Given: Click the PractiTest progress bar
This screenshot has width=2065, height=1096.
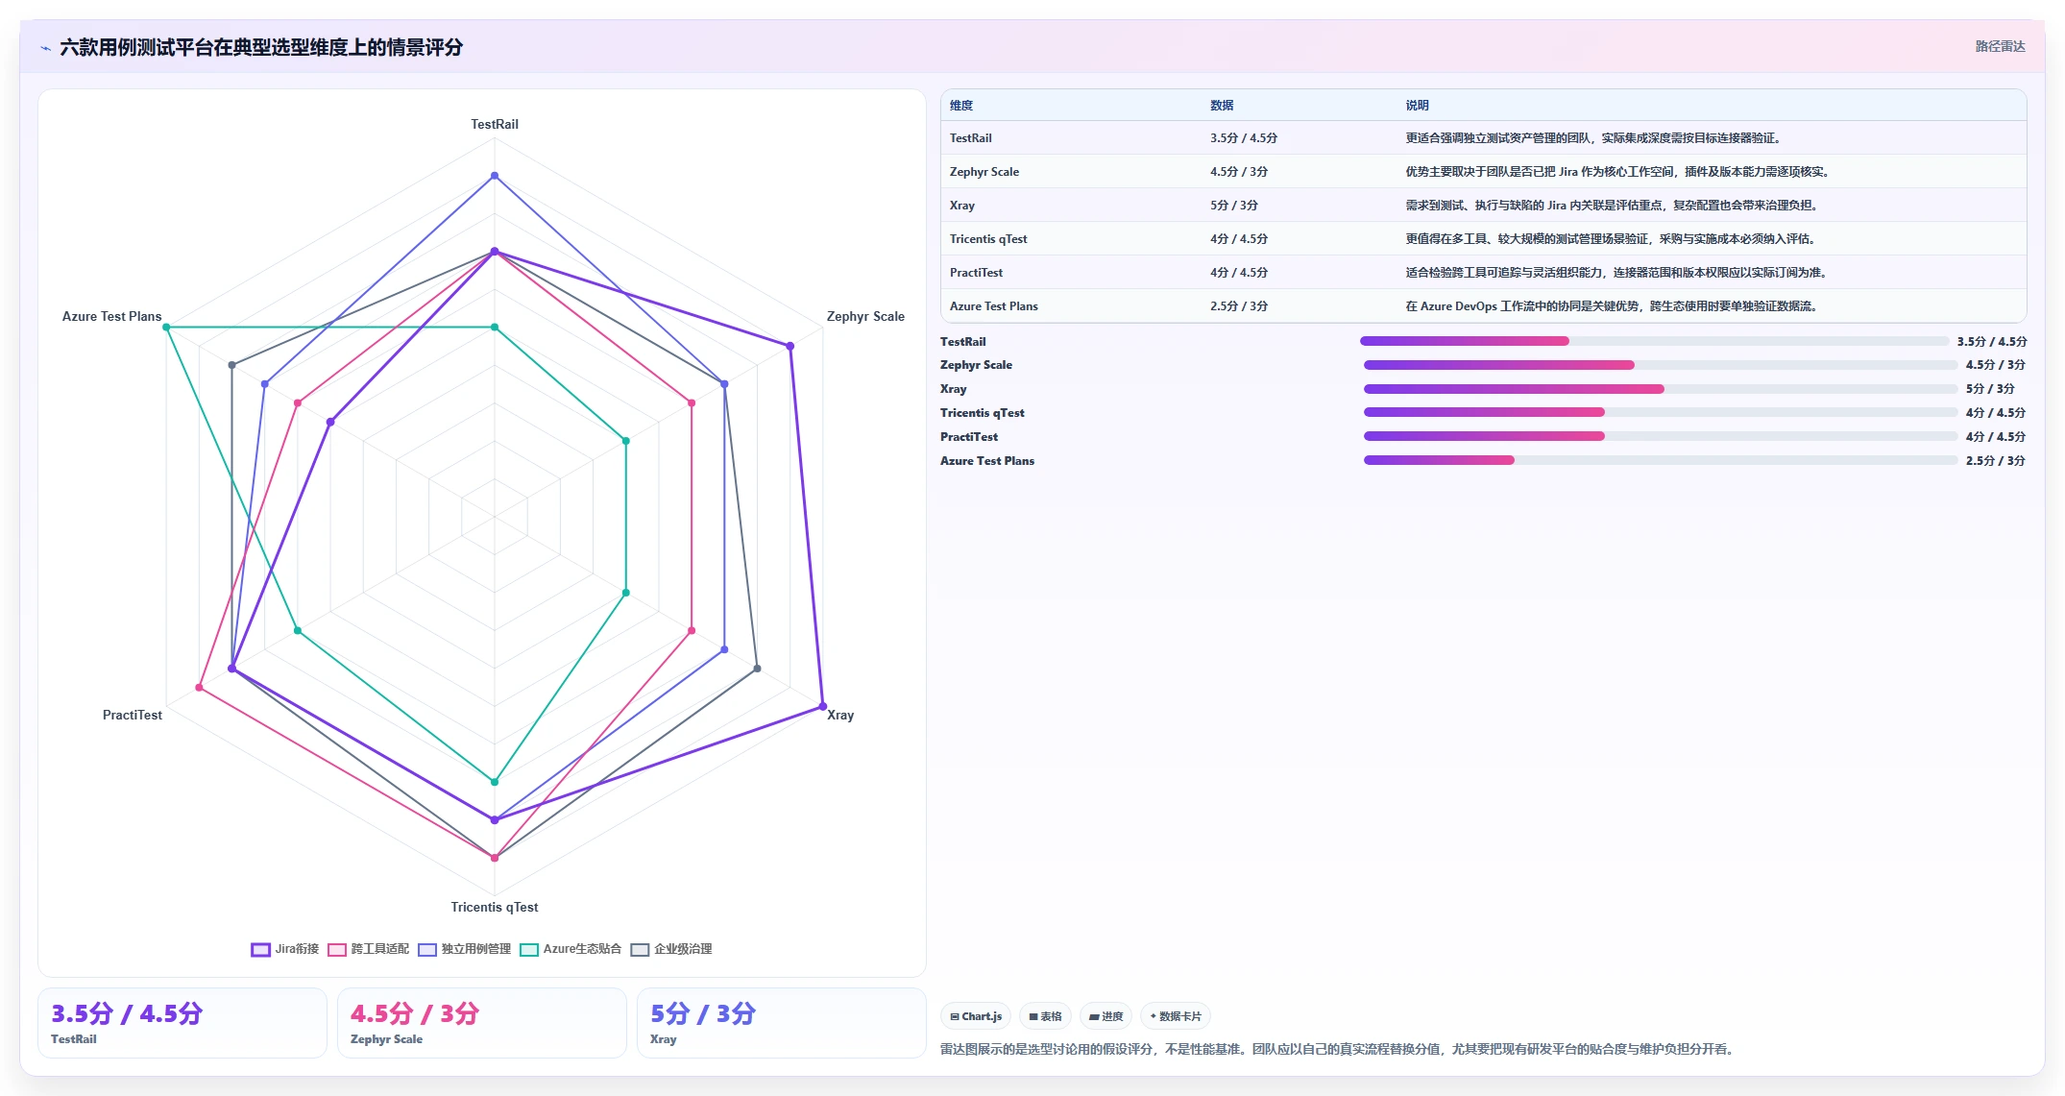Looking at the screenshot, I should click(1661, 436).
